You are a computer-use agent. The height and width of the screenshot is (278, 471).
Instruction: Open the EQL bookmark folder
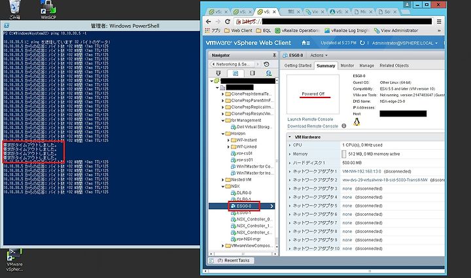(x=264, y=31)
